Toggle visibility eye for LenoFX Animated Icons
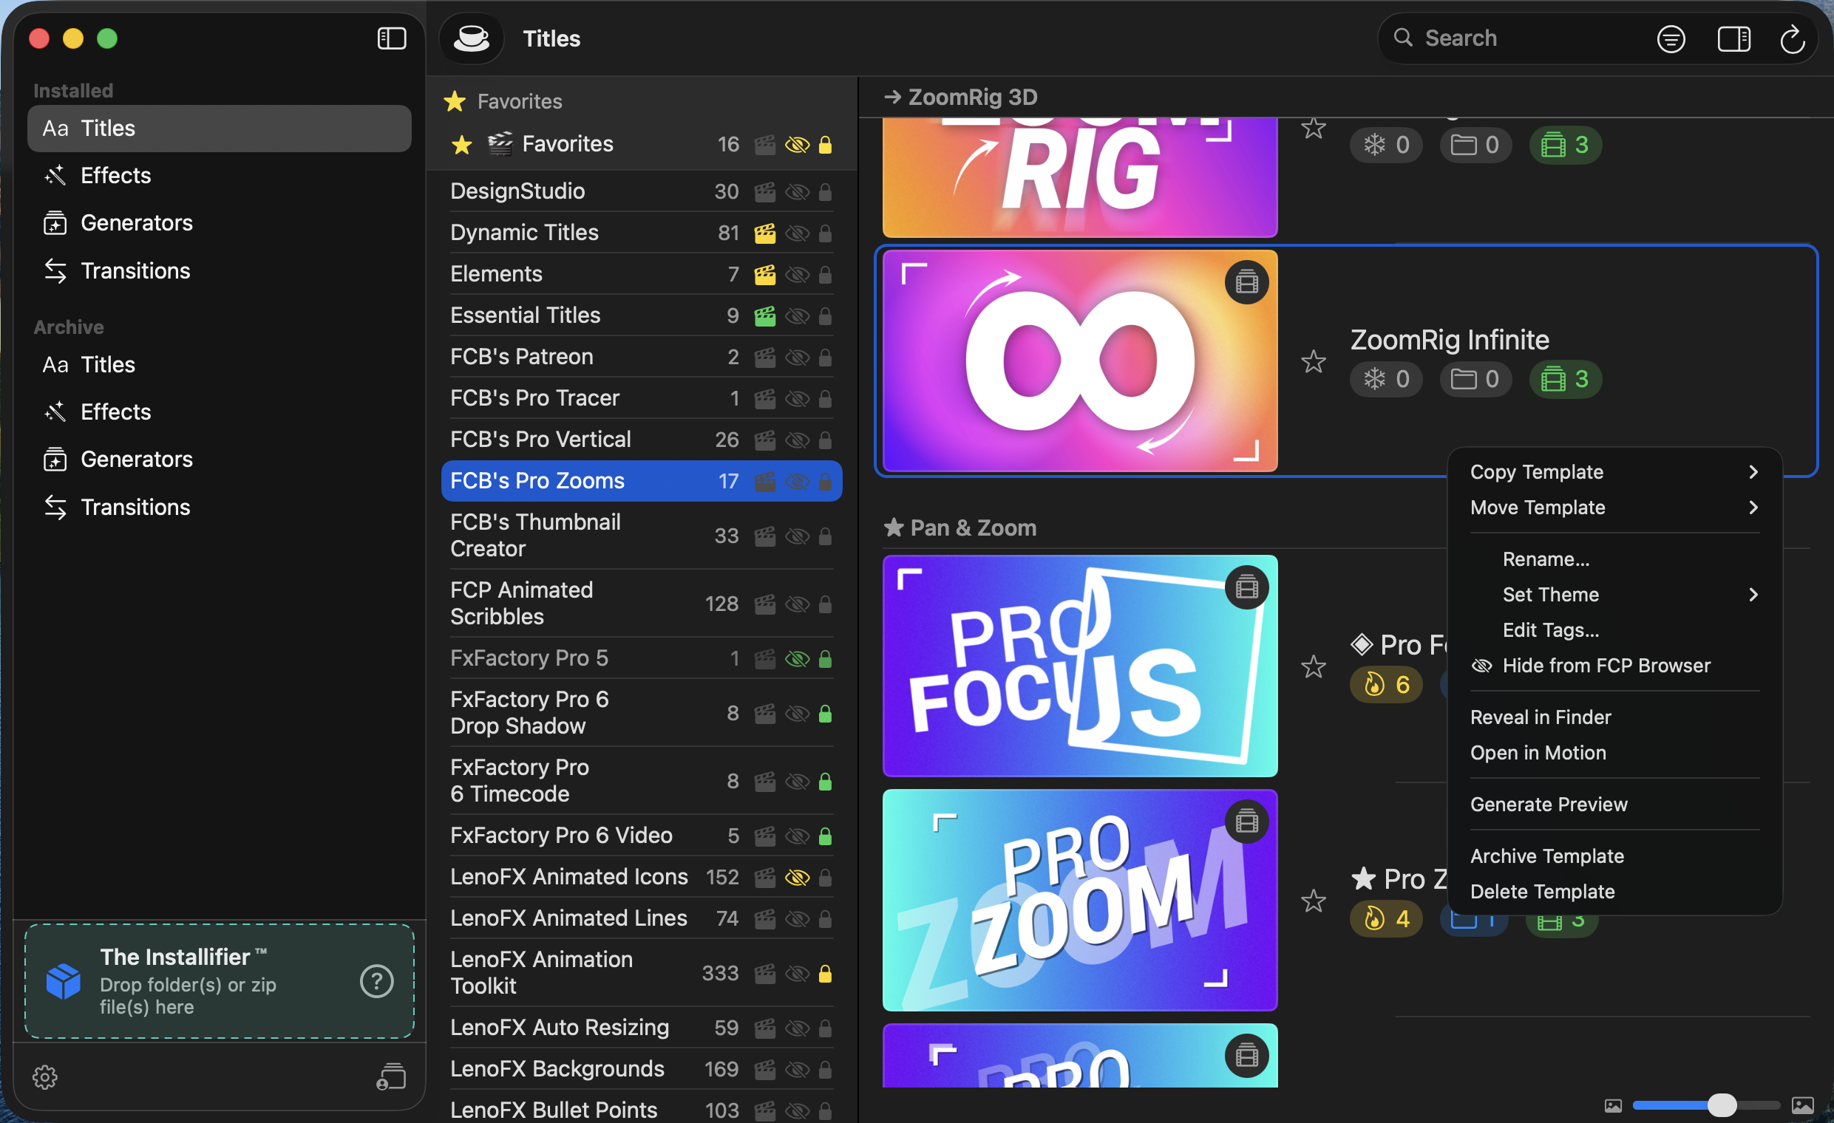The width and height of the screenshot is (1834, 1123). tap(797, 878)
